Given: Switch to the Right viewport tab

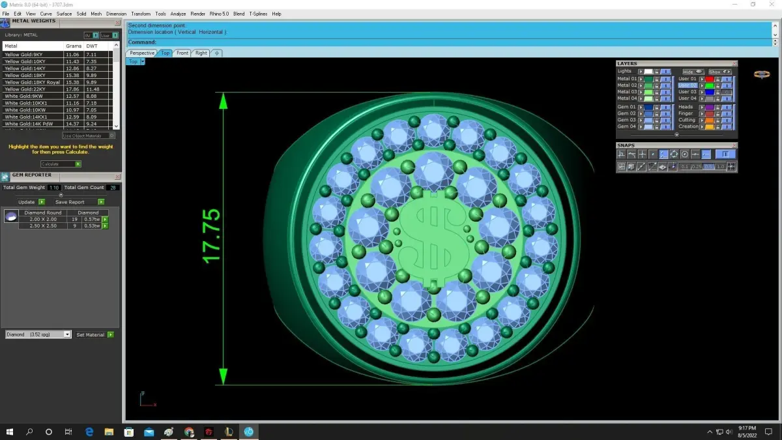Looking at the screenshot, I should (x=201, y=53).
